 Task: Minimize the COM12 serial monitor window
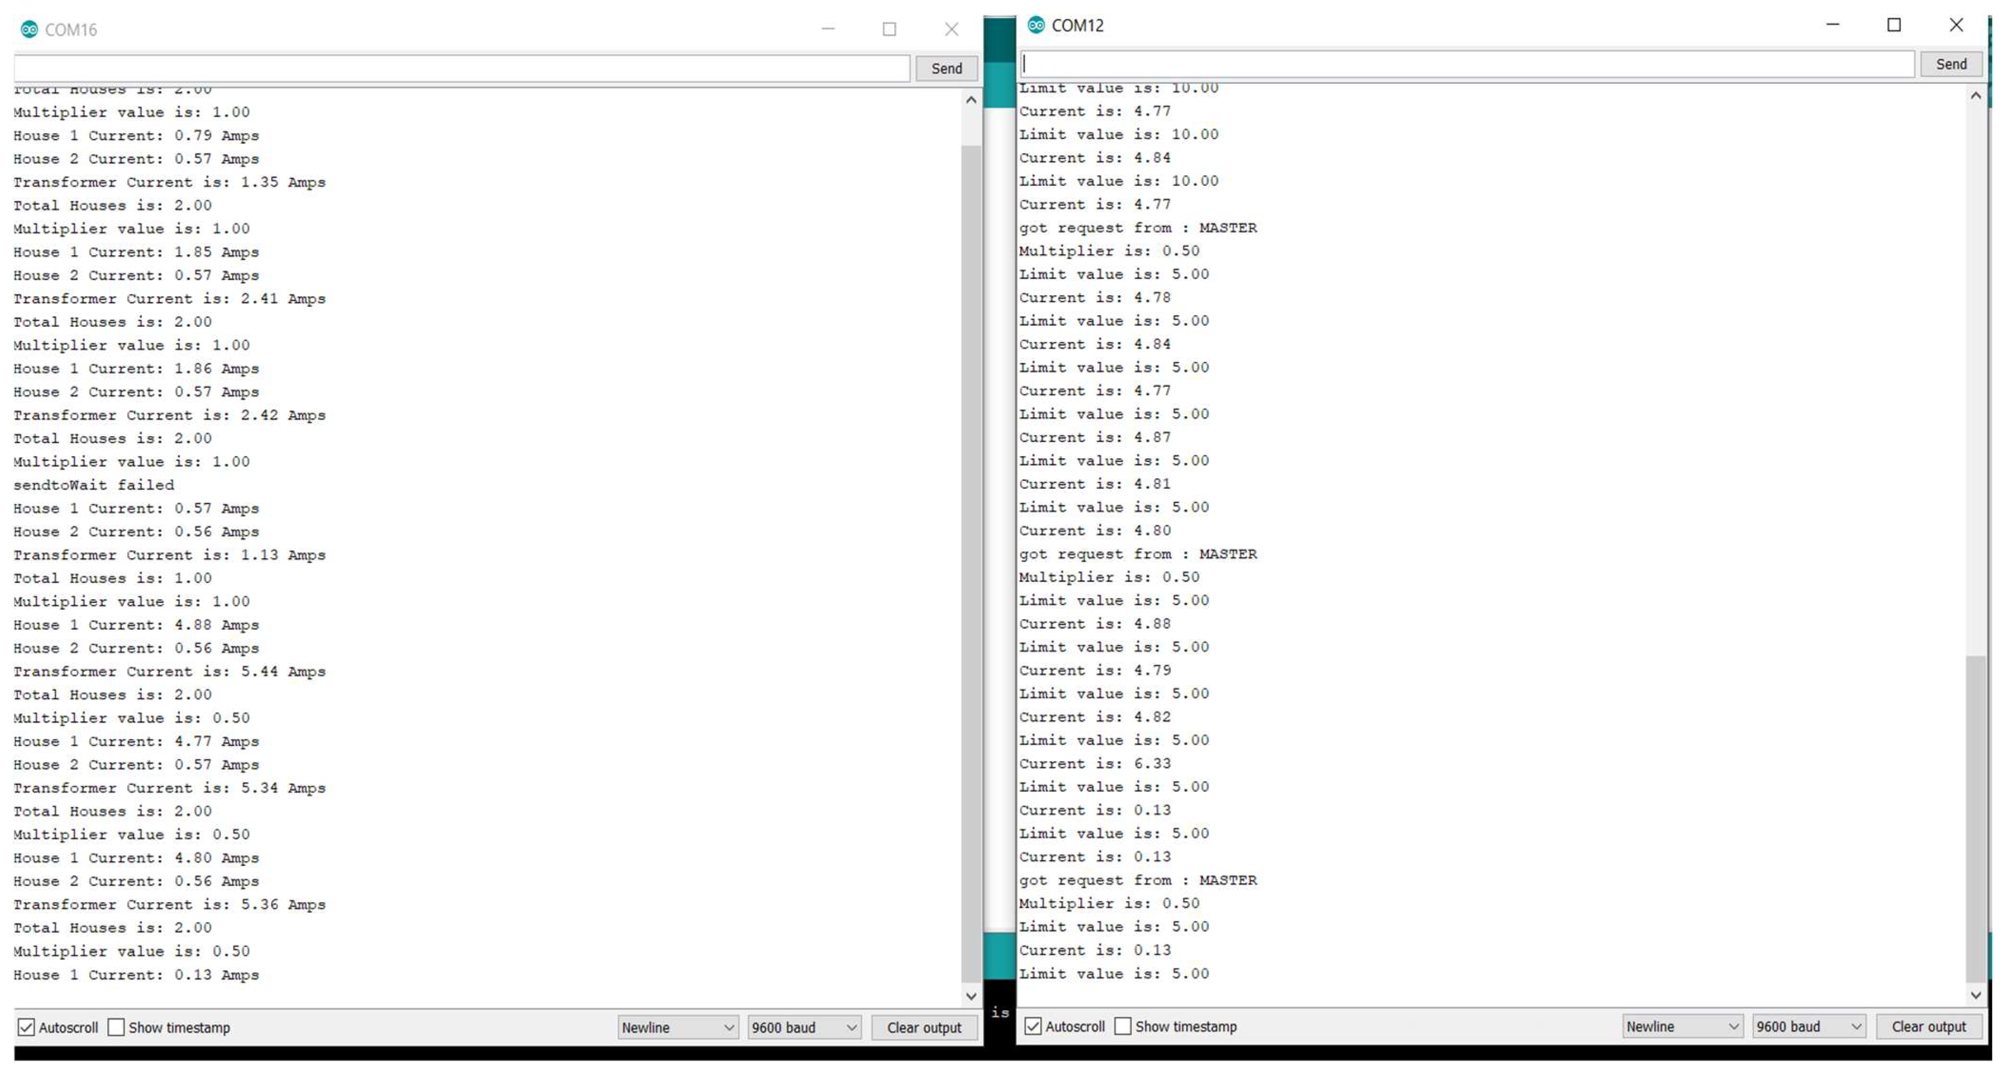point(1832,25)
